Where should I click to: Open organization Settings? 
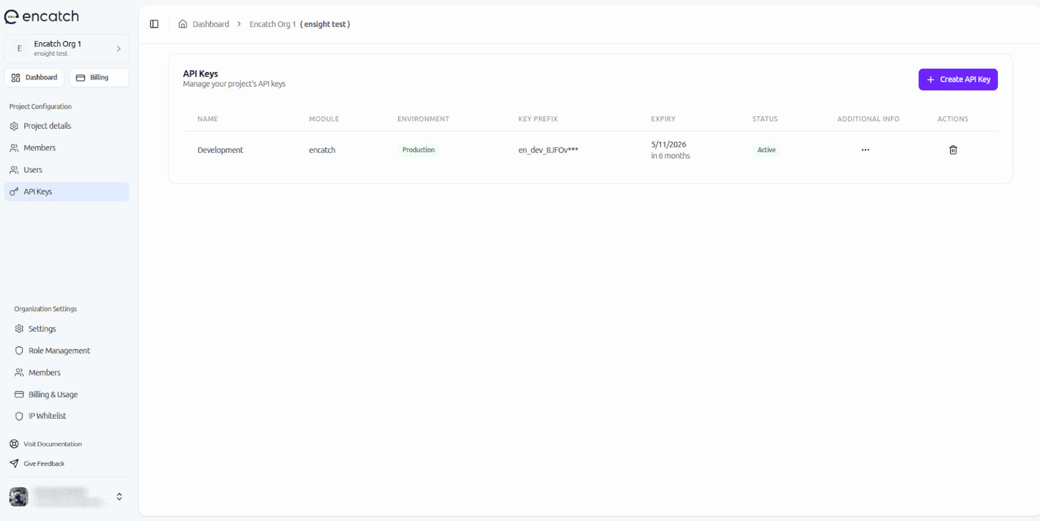(42, 329)
